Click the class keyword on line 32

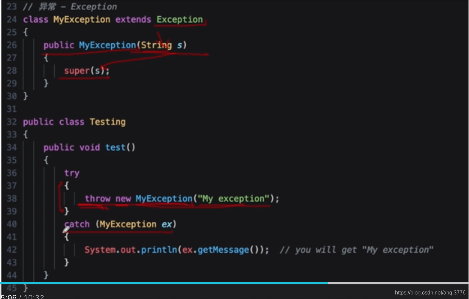click(x=72, y=122)
